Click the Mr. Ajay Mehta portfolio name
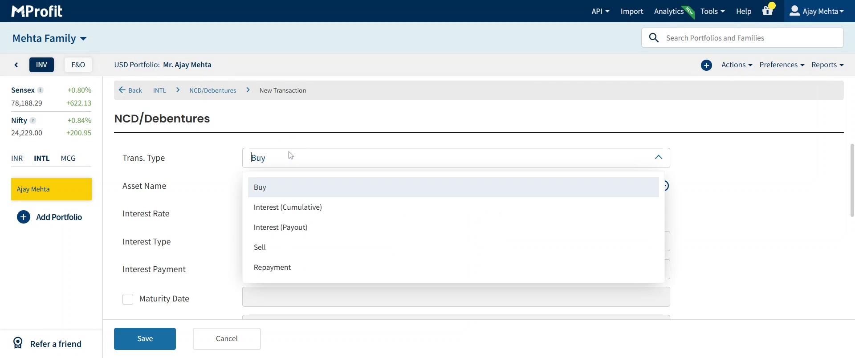 pyautogui.click(x=187, y=65)
